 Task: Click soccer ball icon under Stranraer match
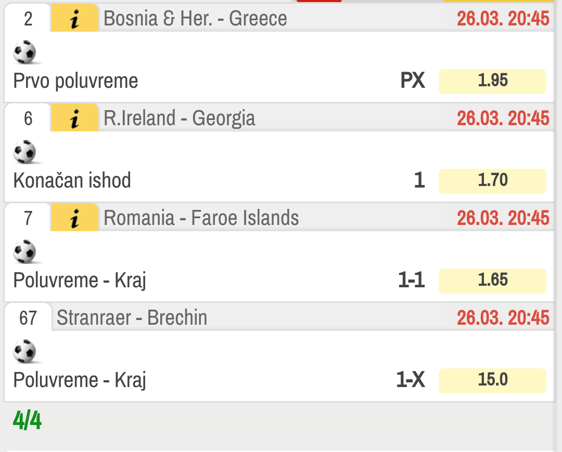click(x=25, y=352)
